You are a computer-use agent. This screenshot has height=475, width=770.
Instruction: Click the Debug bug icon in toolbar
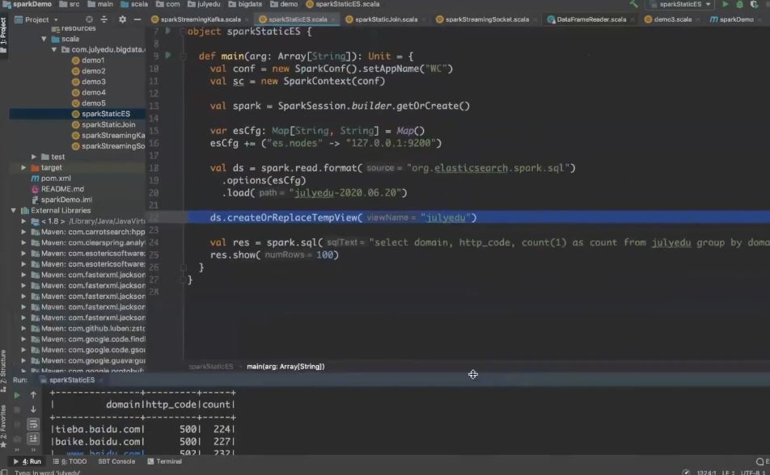click(x=740, y=5)
